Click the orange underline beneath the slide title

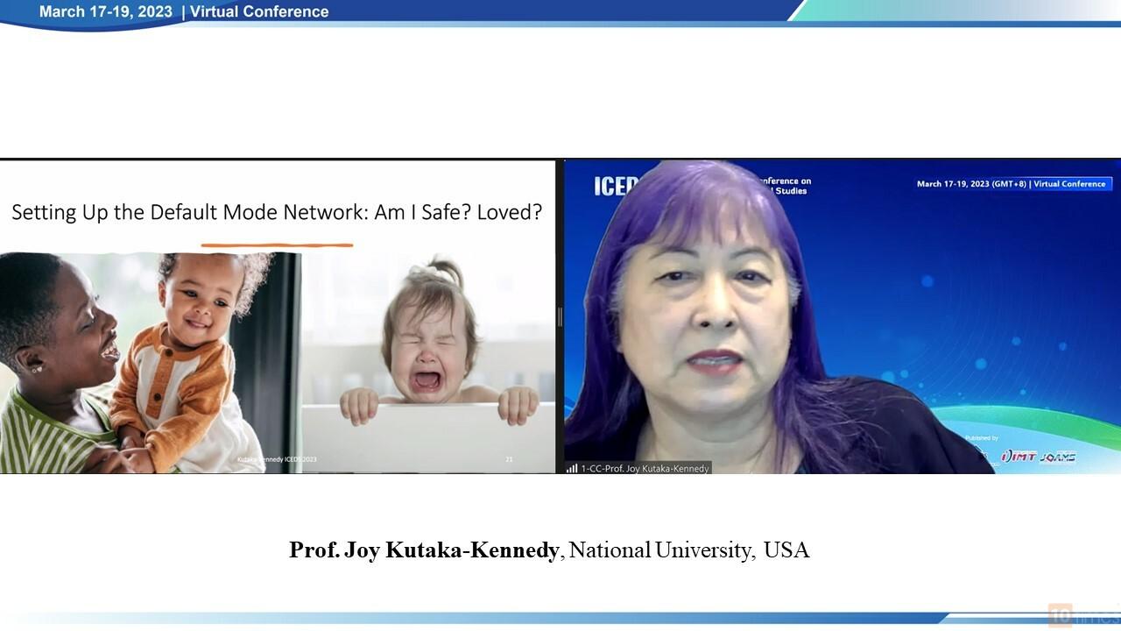(x=277, y=245)
